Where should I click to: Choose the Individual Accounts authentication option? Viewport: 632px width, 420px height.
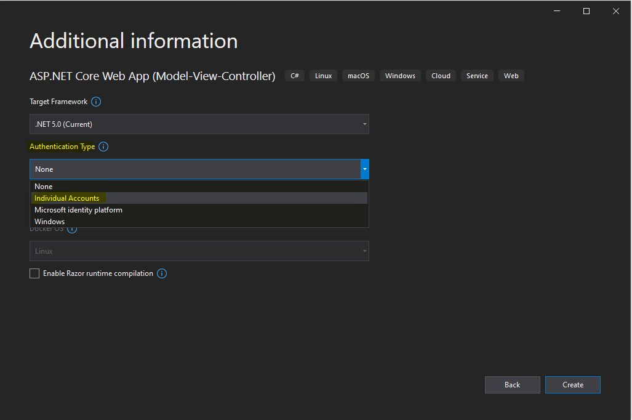[x=67, y=198]
